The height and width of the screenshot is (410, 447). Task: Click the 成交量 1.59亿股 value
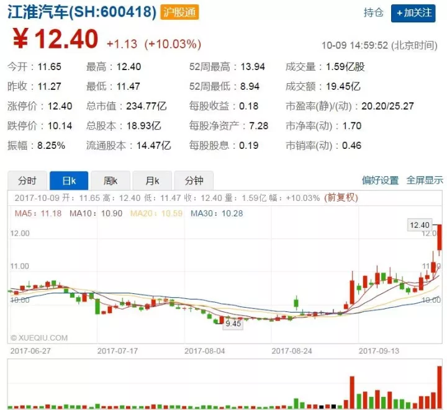click(346, 66)
